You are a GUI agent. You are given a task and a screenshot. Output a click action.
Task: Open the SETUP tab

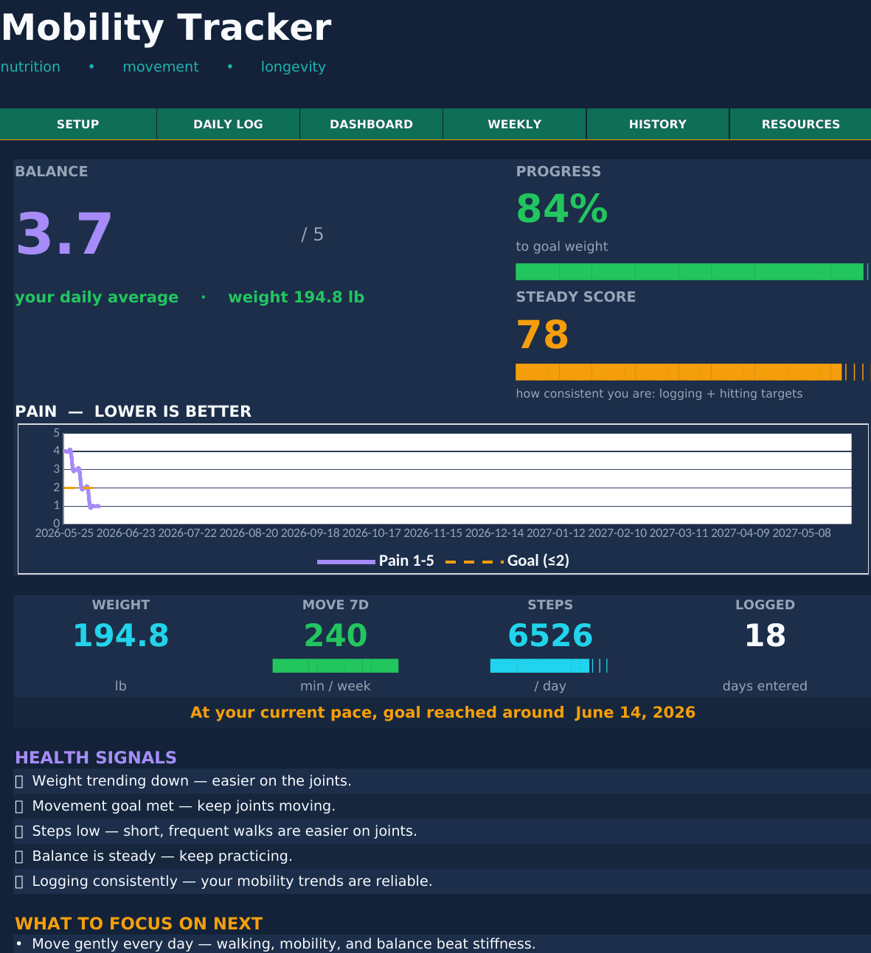click(78, 124)
